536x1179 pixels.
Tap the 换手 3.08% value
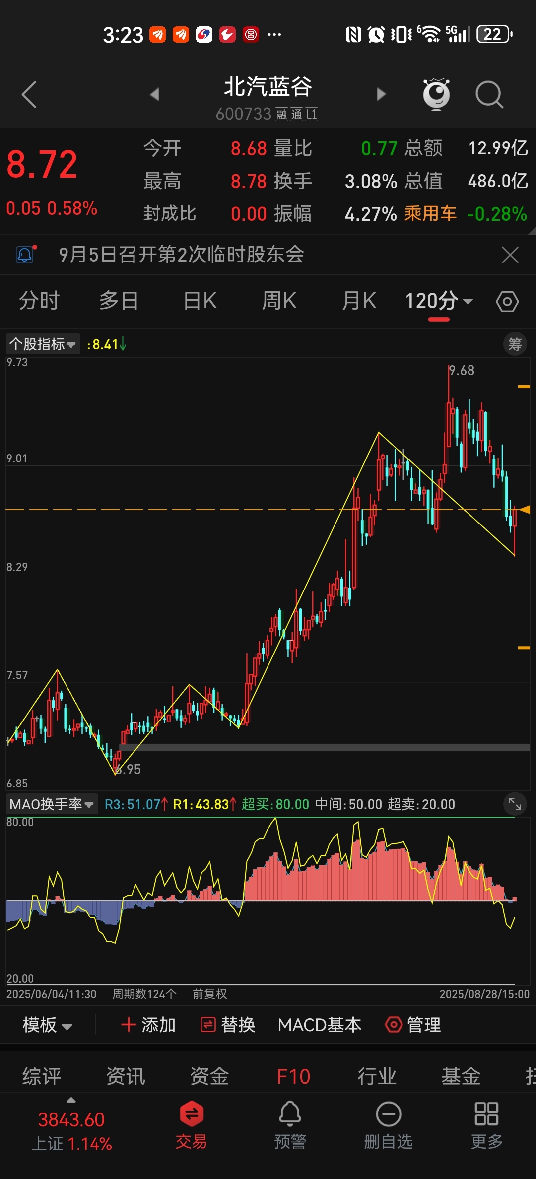coord(371,181)
